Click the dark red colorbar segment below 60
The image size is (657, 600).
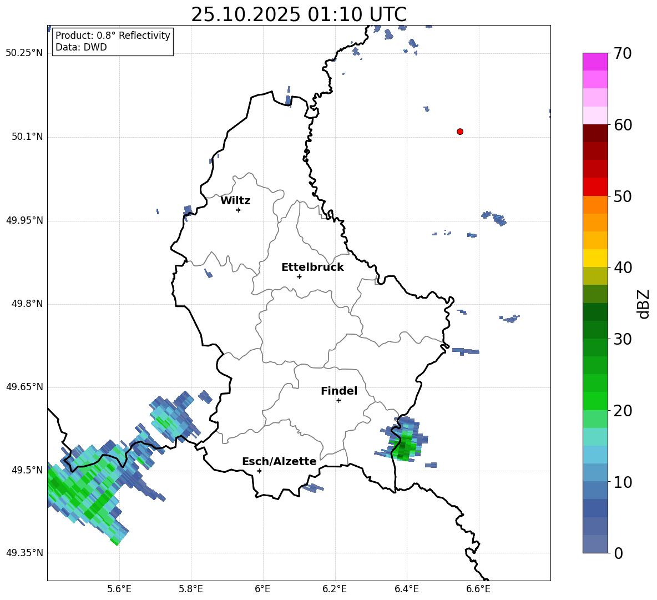(595, 133)
